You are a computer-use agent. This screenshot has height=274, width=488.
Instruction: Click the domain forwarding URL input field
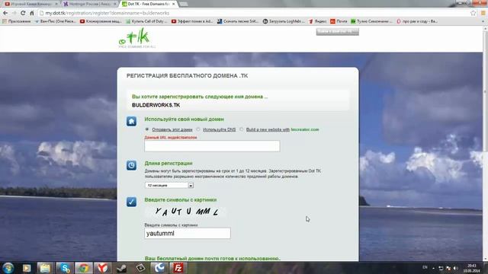click(x=212, y=146)
